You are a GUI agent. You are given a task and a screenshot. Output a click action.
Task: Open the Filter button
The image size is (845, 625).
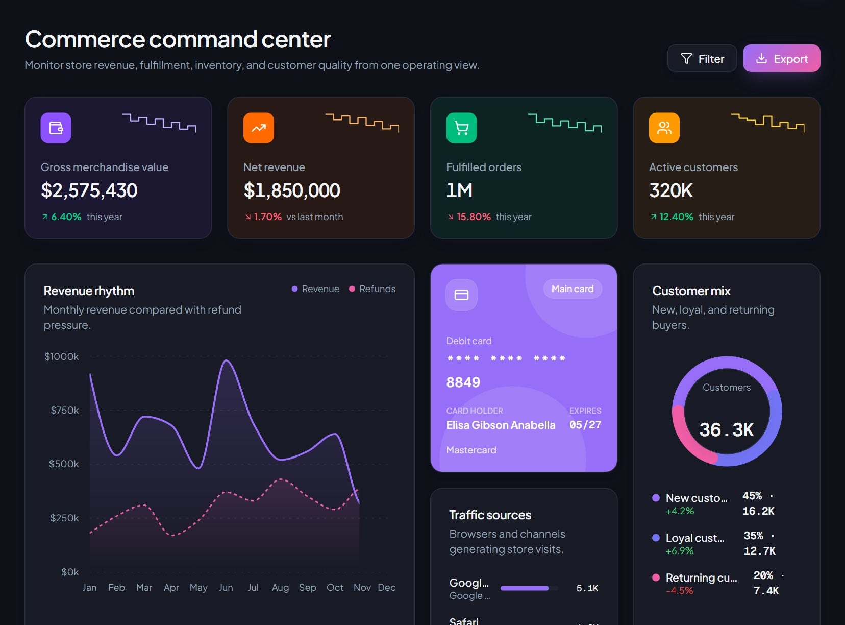[702, 59]
